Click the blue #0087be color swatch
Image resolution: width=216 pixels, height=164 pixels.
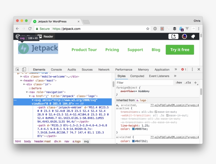point(133,129)
